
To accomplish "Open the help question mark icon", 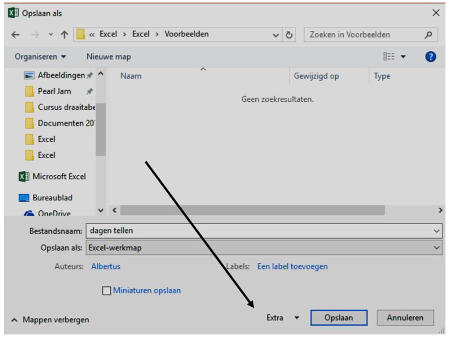I will [x=430, y=57].
